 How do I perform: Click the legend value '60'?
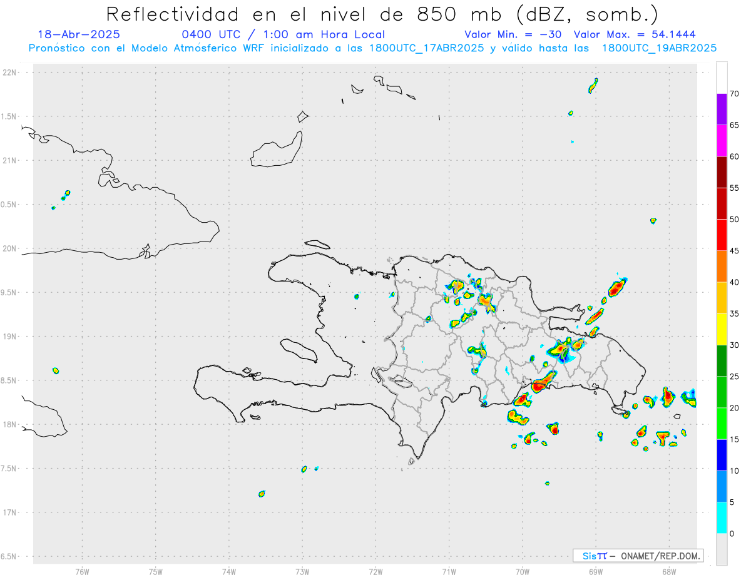pyautogui.click(x=734, y=156)
